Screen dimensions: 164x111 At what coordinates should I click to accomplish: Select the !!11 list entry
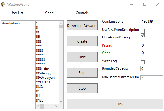click(x=39, y=96)
